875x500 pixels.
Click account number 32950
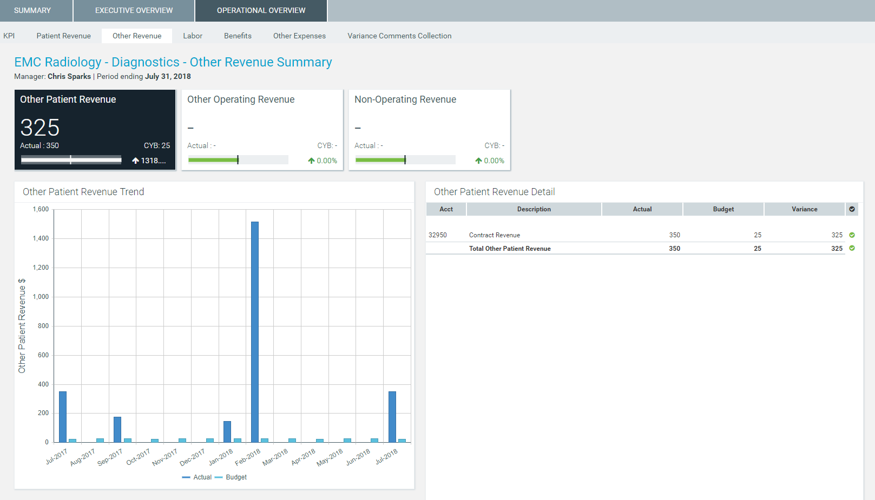pyautogui.click(x=438, y=235)
